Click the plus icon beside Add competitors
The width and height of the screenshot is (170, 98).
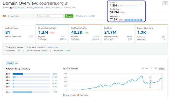click(x=76, y=16)
